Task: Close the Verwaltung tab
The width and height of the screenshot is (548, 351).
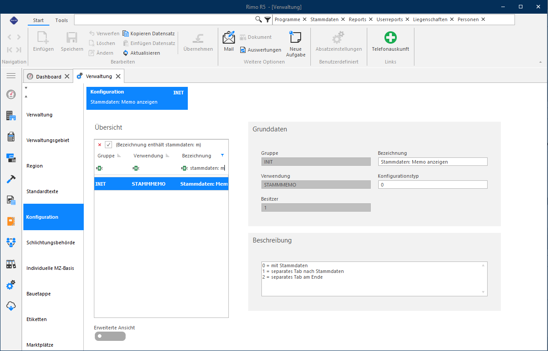Action: pyautogui.click(x=118, y=76)
